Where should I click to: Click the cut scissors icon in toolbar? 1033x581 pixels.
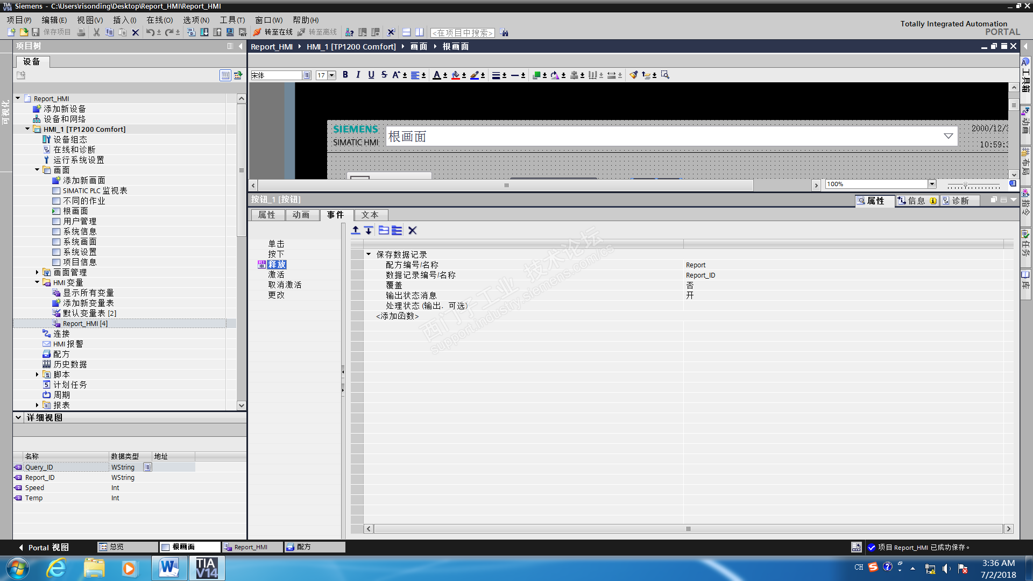point(96,32)
